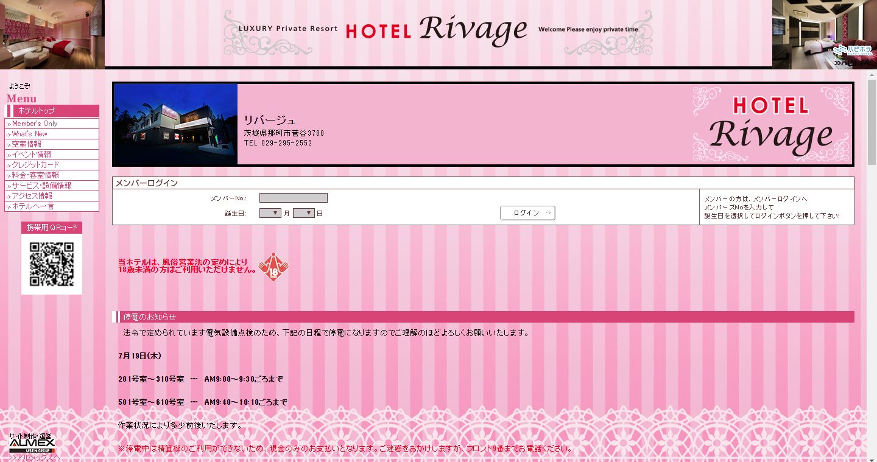Viewport: 877px width, 462px height.
Task: Click the HOTEL Rivage logo in pink panel
Action: tap(771, 124)
